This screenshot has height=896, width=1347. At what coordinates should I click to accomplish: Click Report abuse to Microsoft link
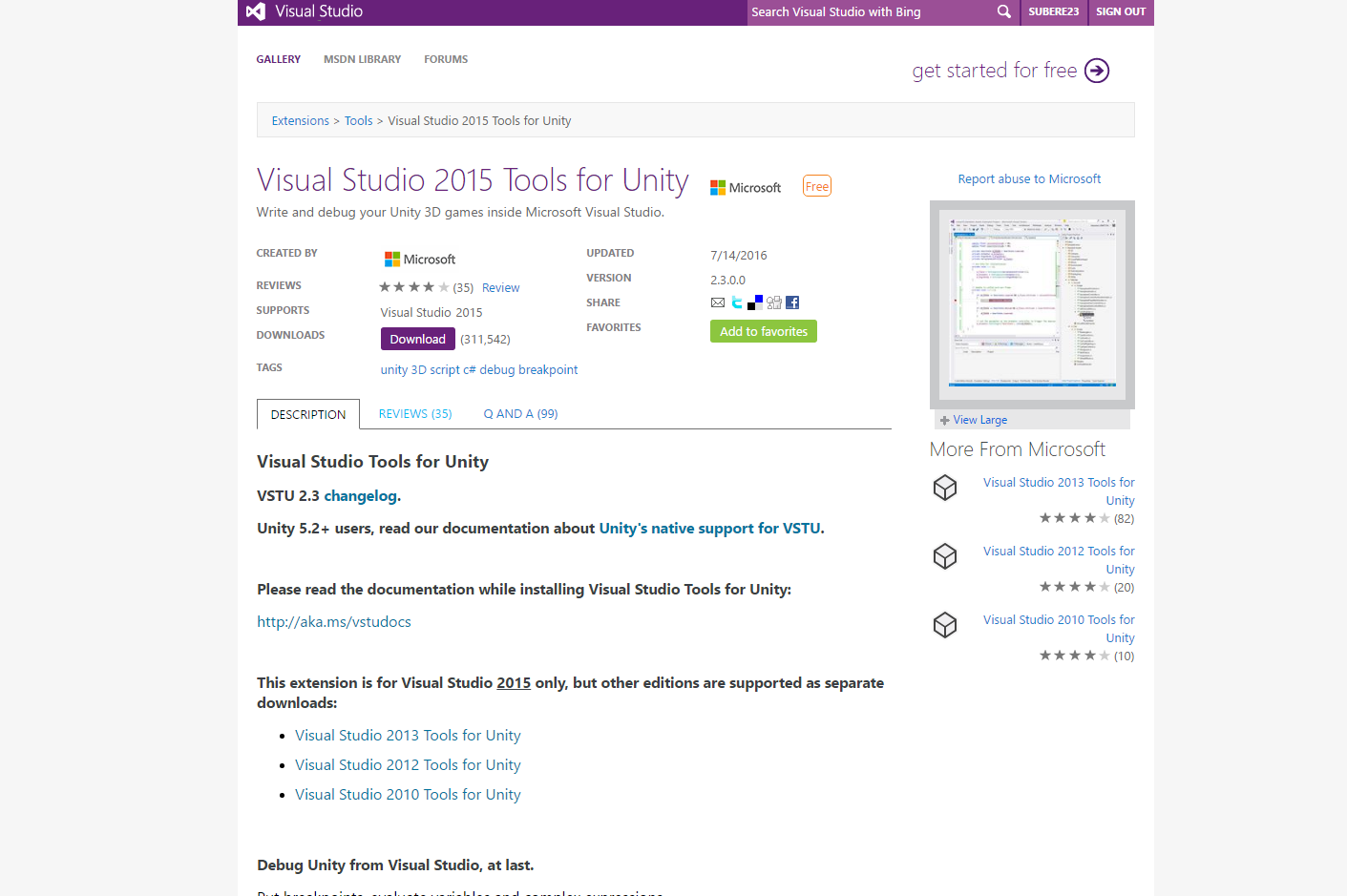(x=1029, y=179)
